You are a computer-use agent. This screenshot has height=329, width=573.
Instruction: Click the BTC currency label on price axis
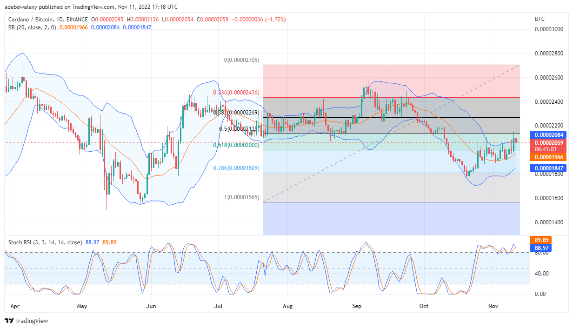pyautogui.click(x=540, y=19)
